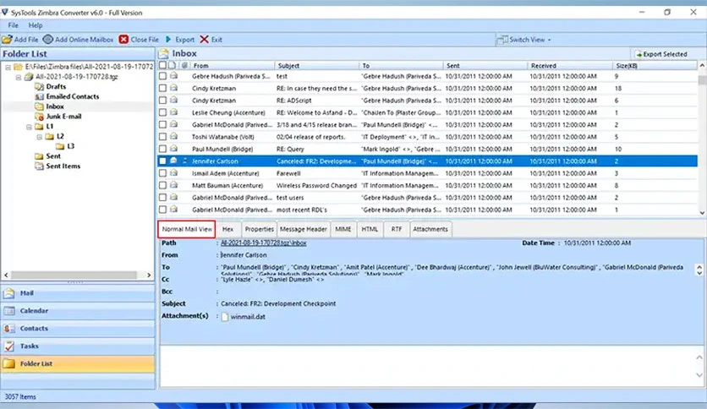Open the All-2021-08-19 Inbox path link
Image resolution: width=707 pixels, height=409 pixels.
pyautogui.click(x=263, y=243)
